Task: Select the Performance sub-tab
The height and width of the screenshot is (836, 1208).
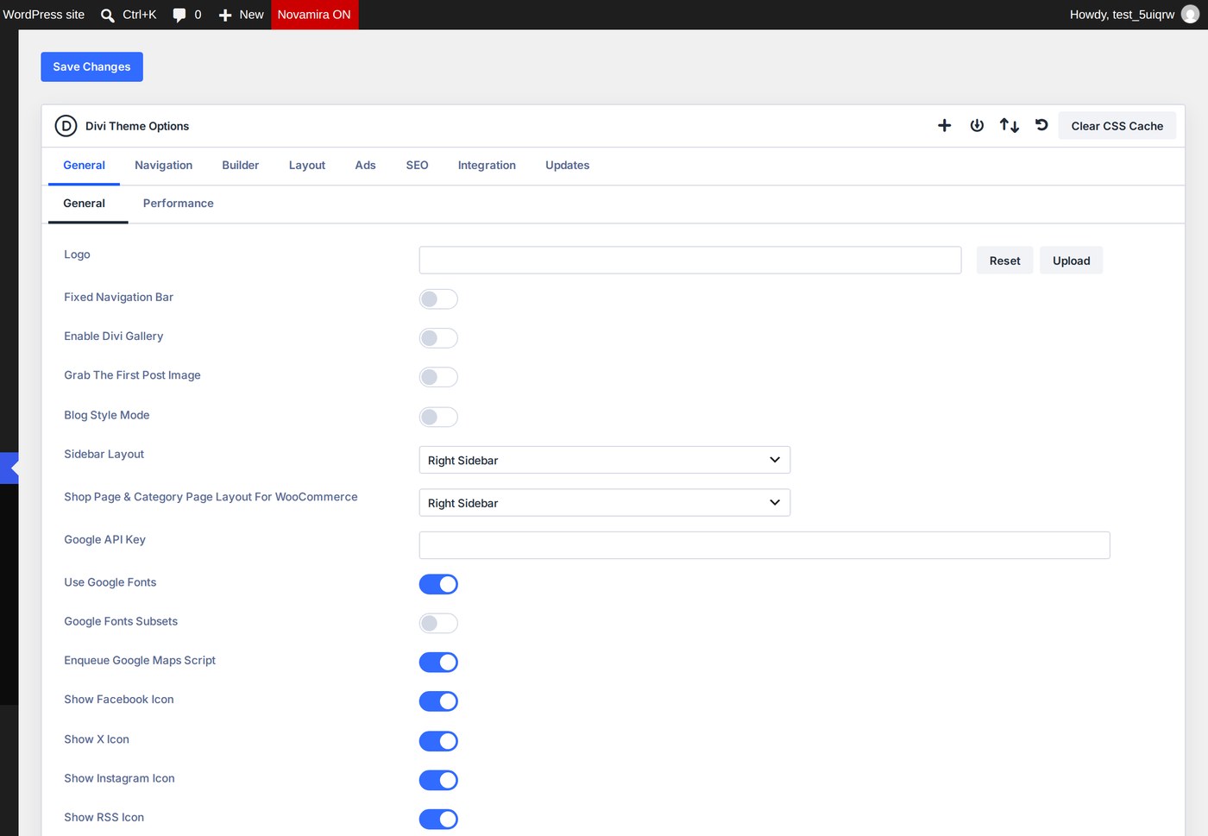Action: coord(178,204)
